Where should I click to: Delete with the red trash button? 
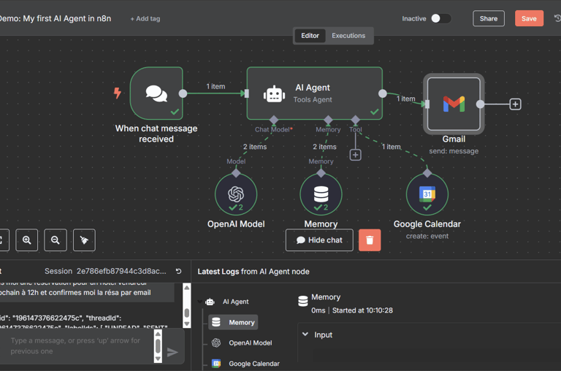click(x=370, y=240)
